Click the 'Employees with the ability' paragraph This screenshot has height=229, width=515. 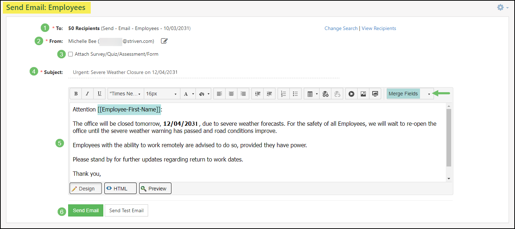190,145
